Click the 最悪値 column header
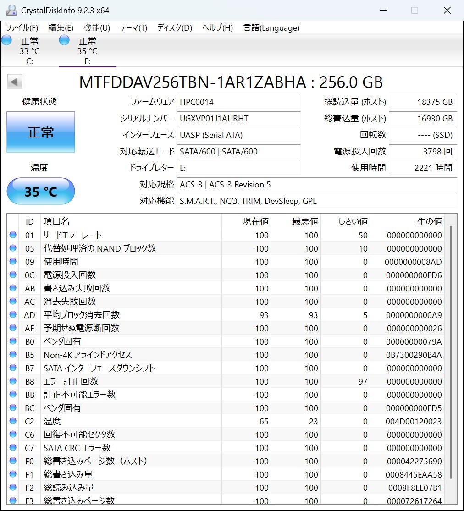Image resolution: width=464 pixels, height=511 pixels. click(x=296, y=221)
